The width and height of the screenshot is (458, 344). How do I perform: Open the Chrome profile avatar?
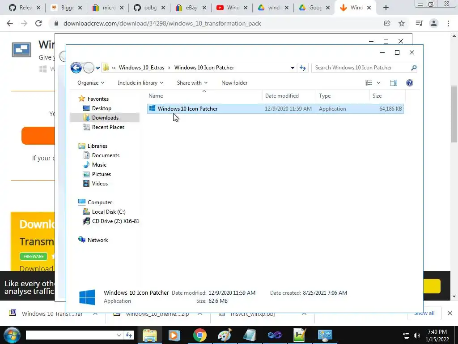[x=434, y=23]
